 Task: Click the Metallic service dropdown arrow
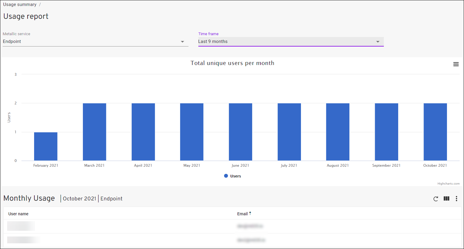coord(182,41)
